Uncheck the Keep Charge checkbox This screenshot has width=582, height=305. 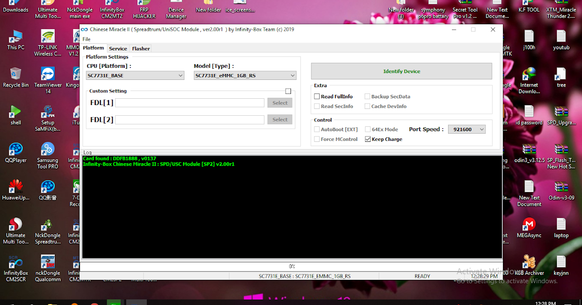pyautogui.click(x=368, y=139)
